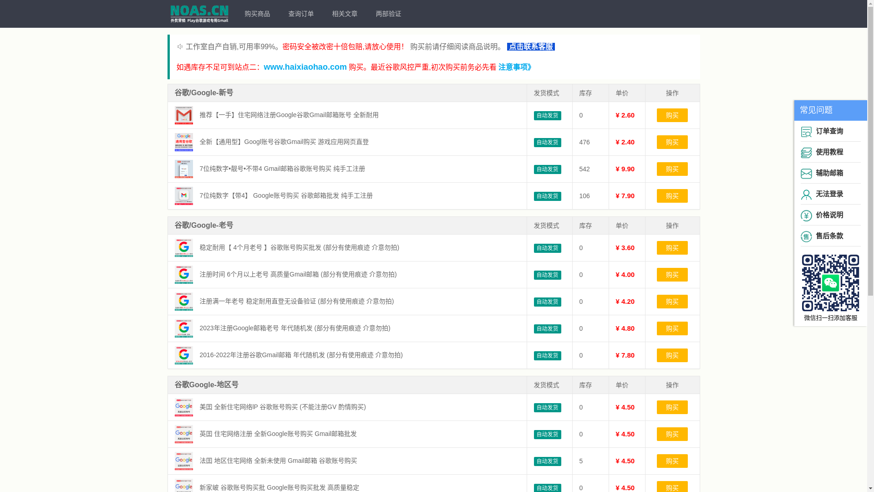Click the Google thumbnail for 英国 account row
874x492 pixels.
tap(184, 434)
